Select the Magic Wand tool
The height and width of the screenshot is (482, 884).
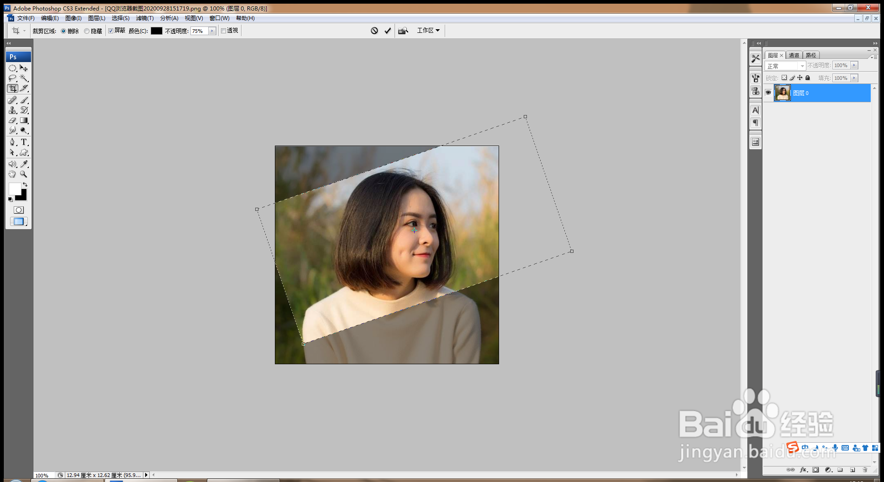[x=24, y=78]
